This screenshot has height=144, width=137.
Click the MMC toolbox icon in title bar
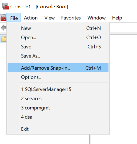point(6,6)
